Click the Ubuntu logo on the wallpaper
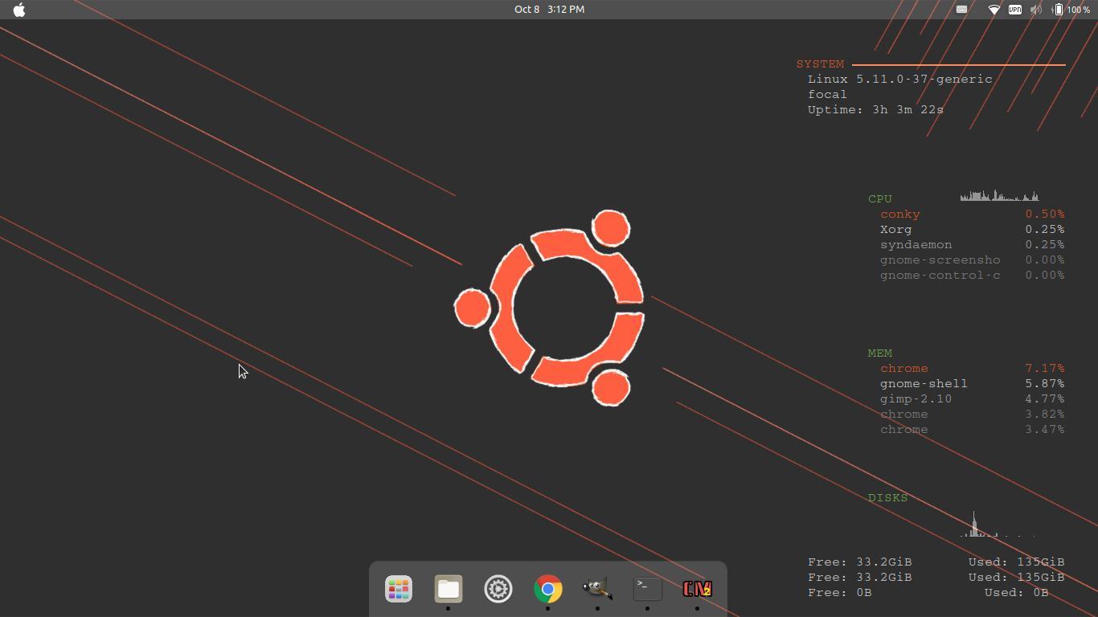This screenshot has width=1098, height=617. click(550, 308)
